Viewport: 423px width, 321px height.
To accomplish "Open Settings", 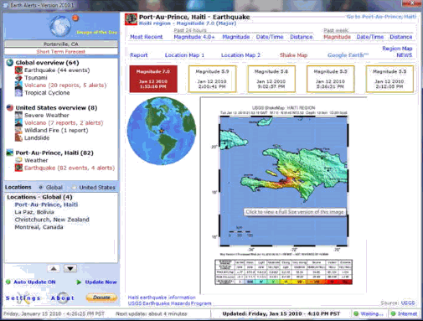I will tap(23, 298).
